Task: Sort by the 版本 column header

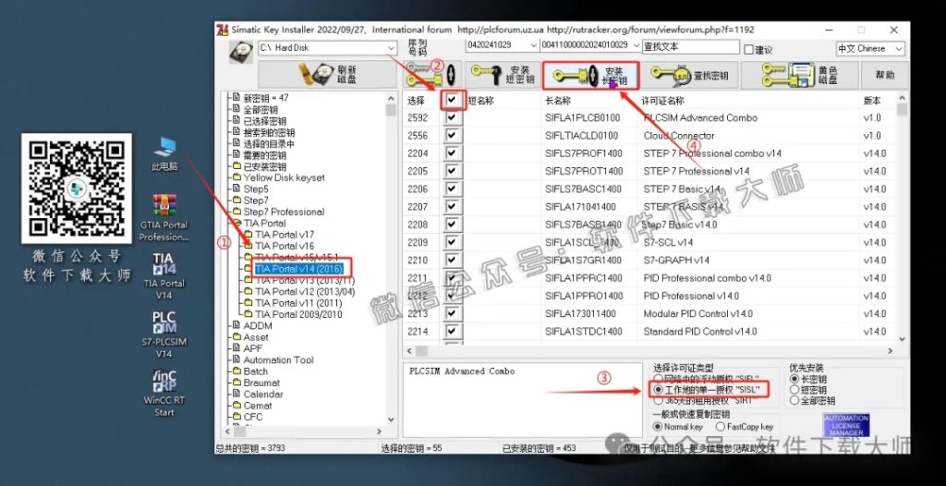Action: (x=872, y=101)
